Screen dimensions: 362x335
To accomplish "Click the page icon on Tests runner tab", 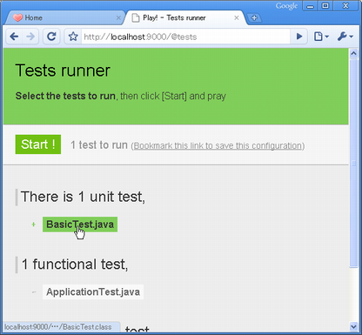I will point(136,18).
